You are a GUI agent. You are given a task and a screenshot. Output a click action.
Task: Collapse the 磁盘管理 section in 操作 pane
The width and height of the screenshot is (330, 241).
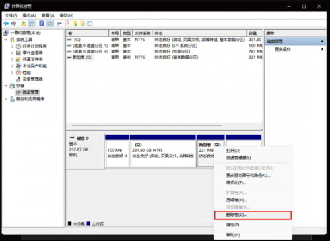pyautogui.click(x=322, y=41)
